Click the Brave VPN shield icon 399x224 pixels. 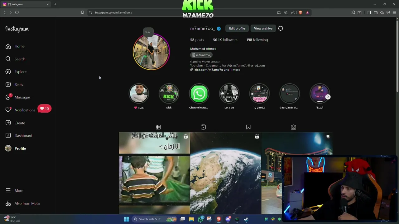[x=388, y=12]
